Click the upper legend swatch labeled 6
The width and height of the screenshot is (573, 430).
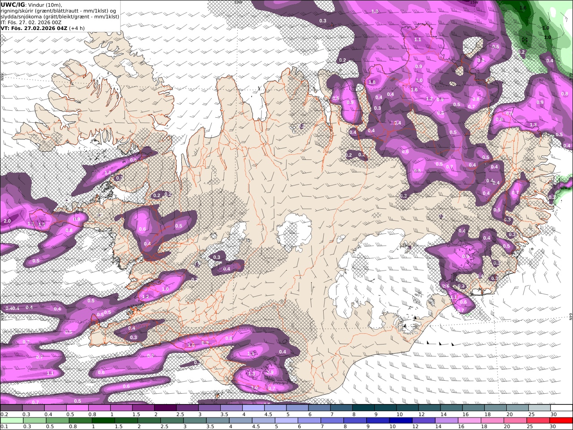point(319,408)
